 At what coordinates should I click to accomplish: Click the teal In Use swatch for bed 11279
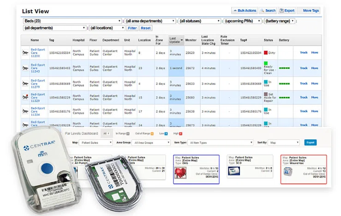pyautogui.click(x=265, y=82)
